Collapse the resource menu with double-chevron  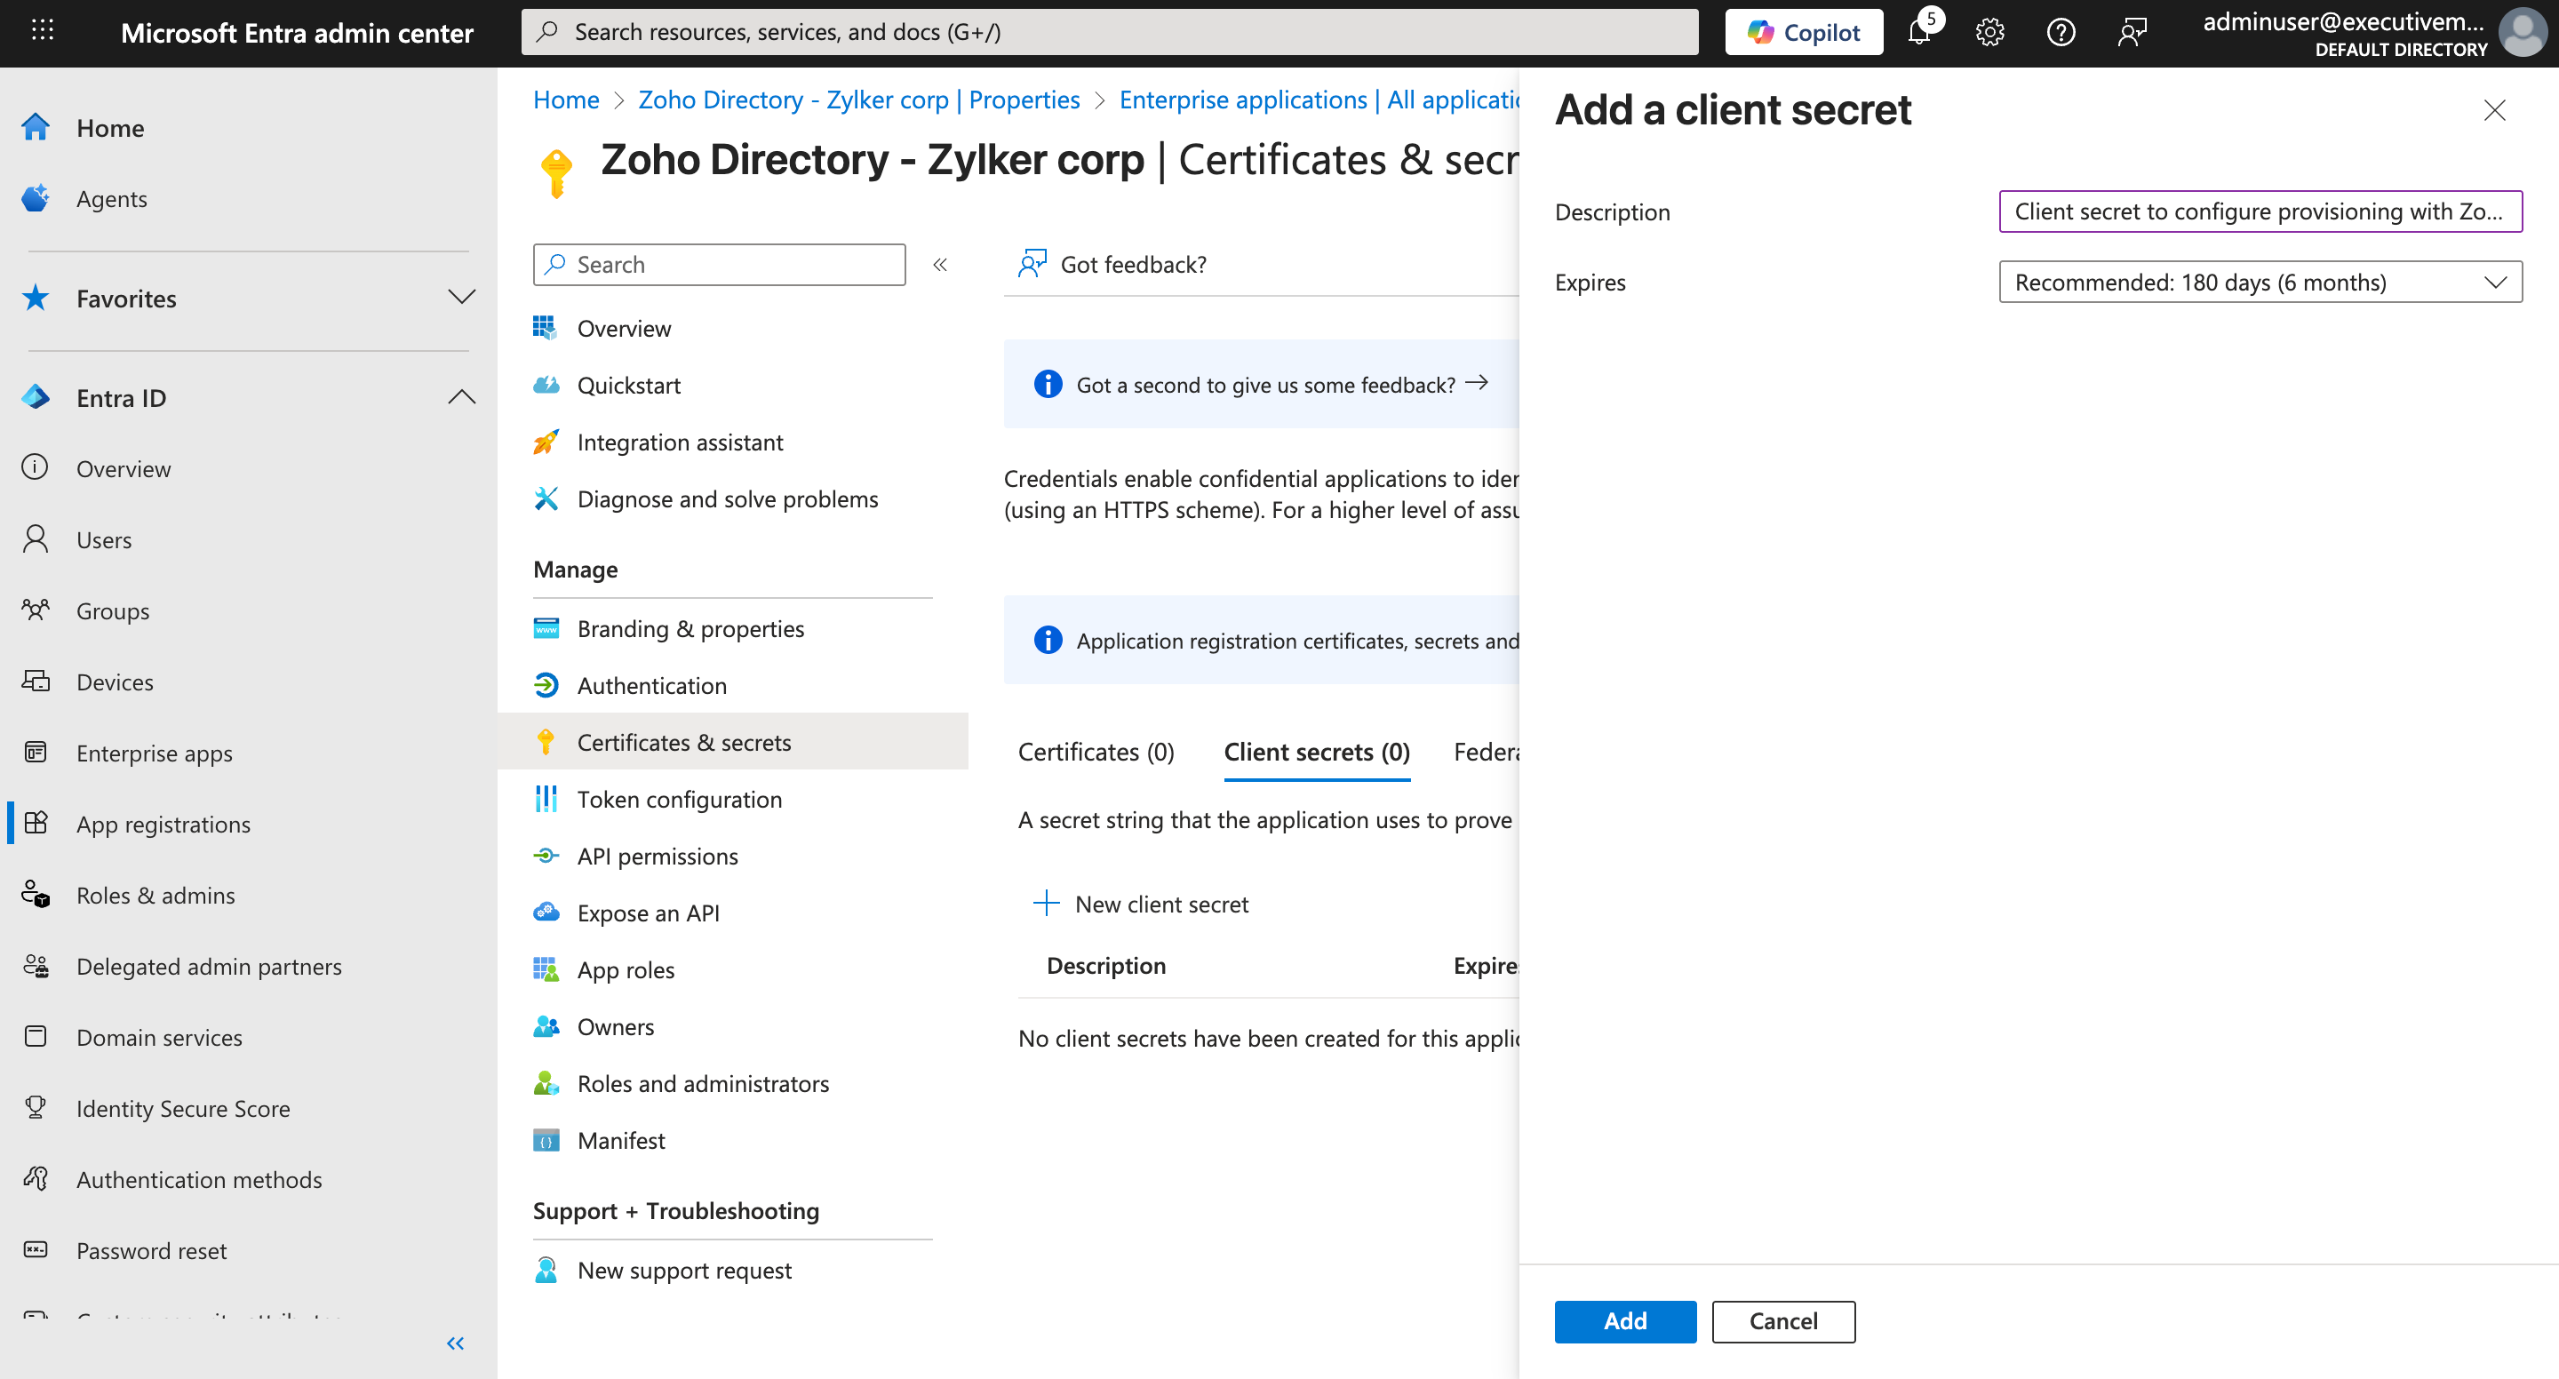(x=940, y=264)
